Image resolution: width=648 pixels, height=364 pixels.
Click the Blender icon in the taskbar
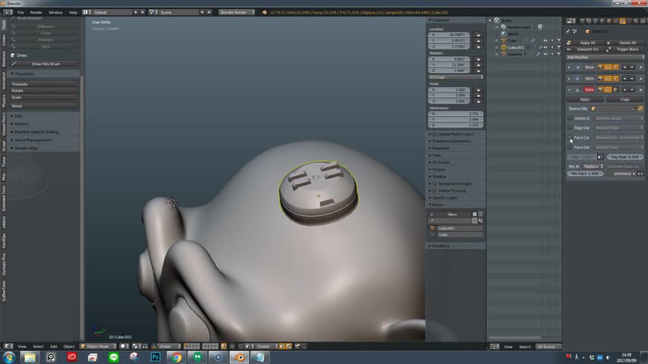pos(239,357)
